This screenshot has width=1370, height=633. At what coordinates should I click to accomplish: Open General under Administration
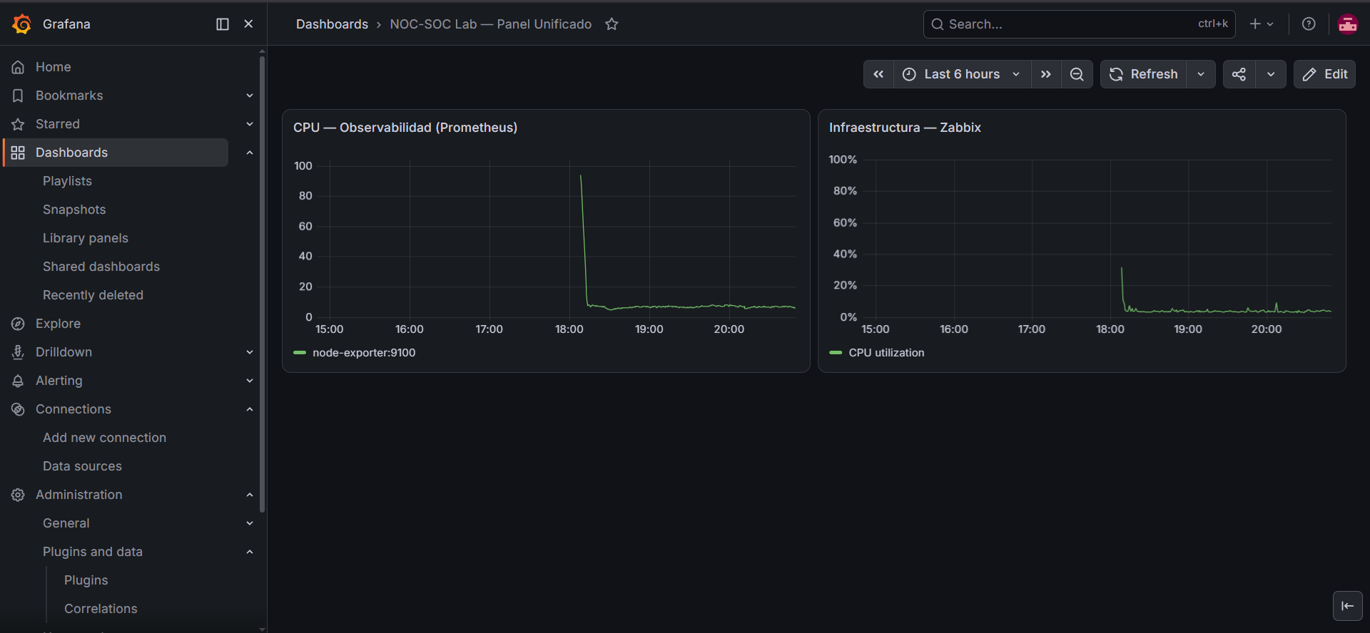pos(66,523)
